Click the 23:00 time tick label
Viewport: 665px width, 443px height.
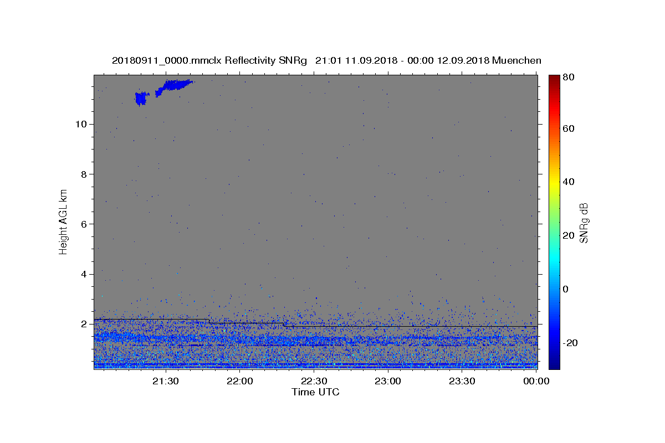388,381
